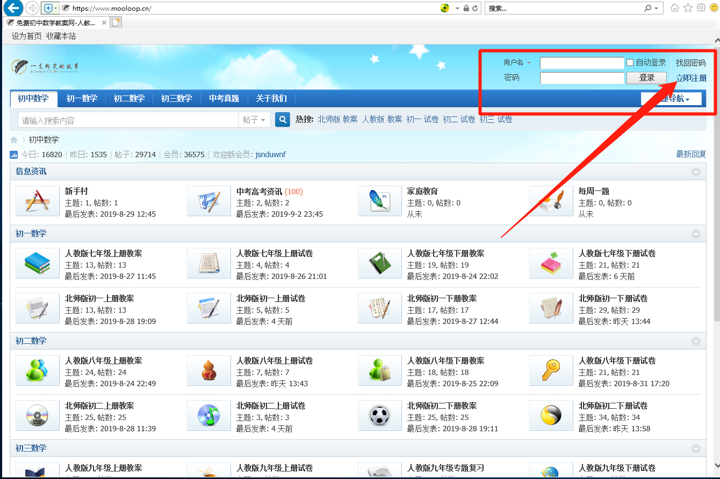Open browser search provider dropdown arrow

[x=657, y=9]
